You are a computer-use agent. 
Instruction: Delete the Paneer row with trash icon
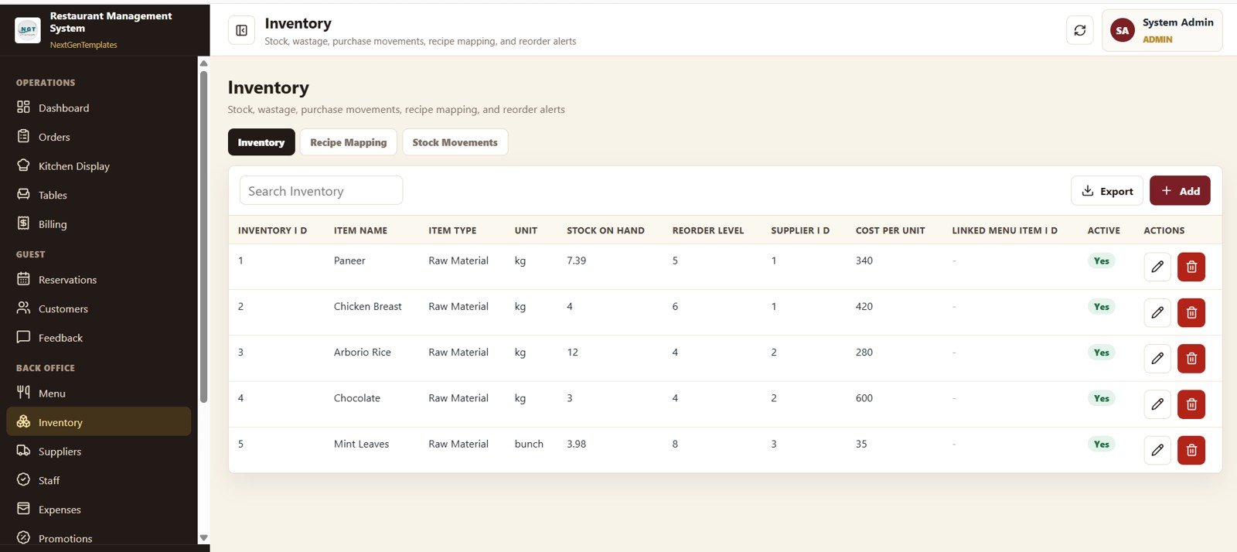(1191, 267)
